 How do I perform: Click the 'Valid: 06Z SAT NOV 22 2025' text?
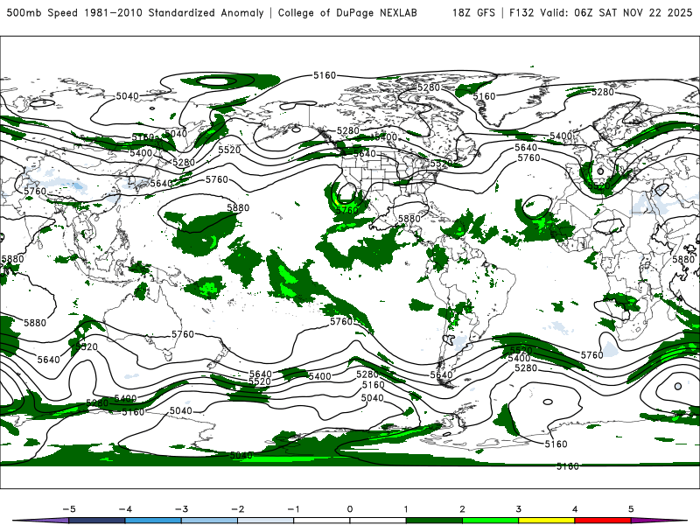(x=616, y=12)
